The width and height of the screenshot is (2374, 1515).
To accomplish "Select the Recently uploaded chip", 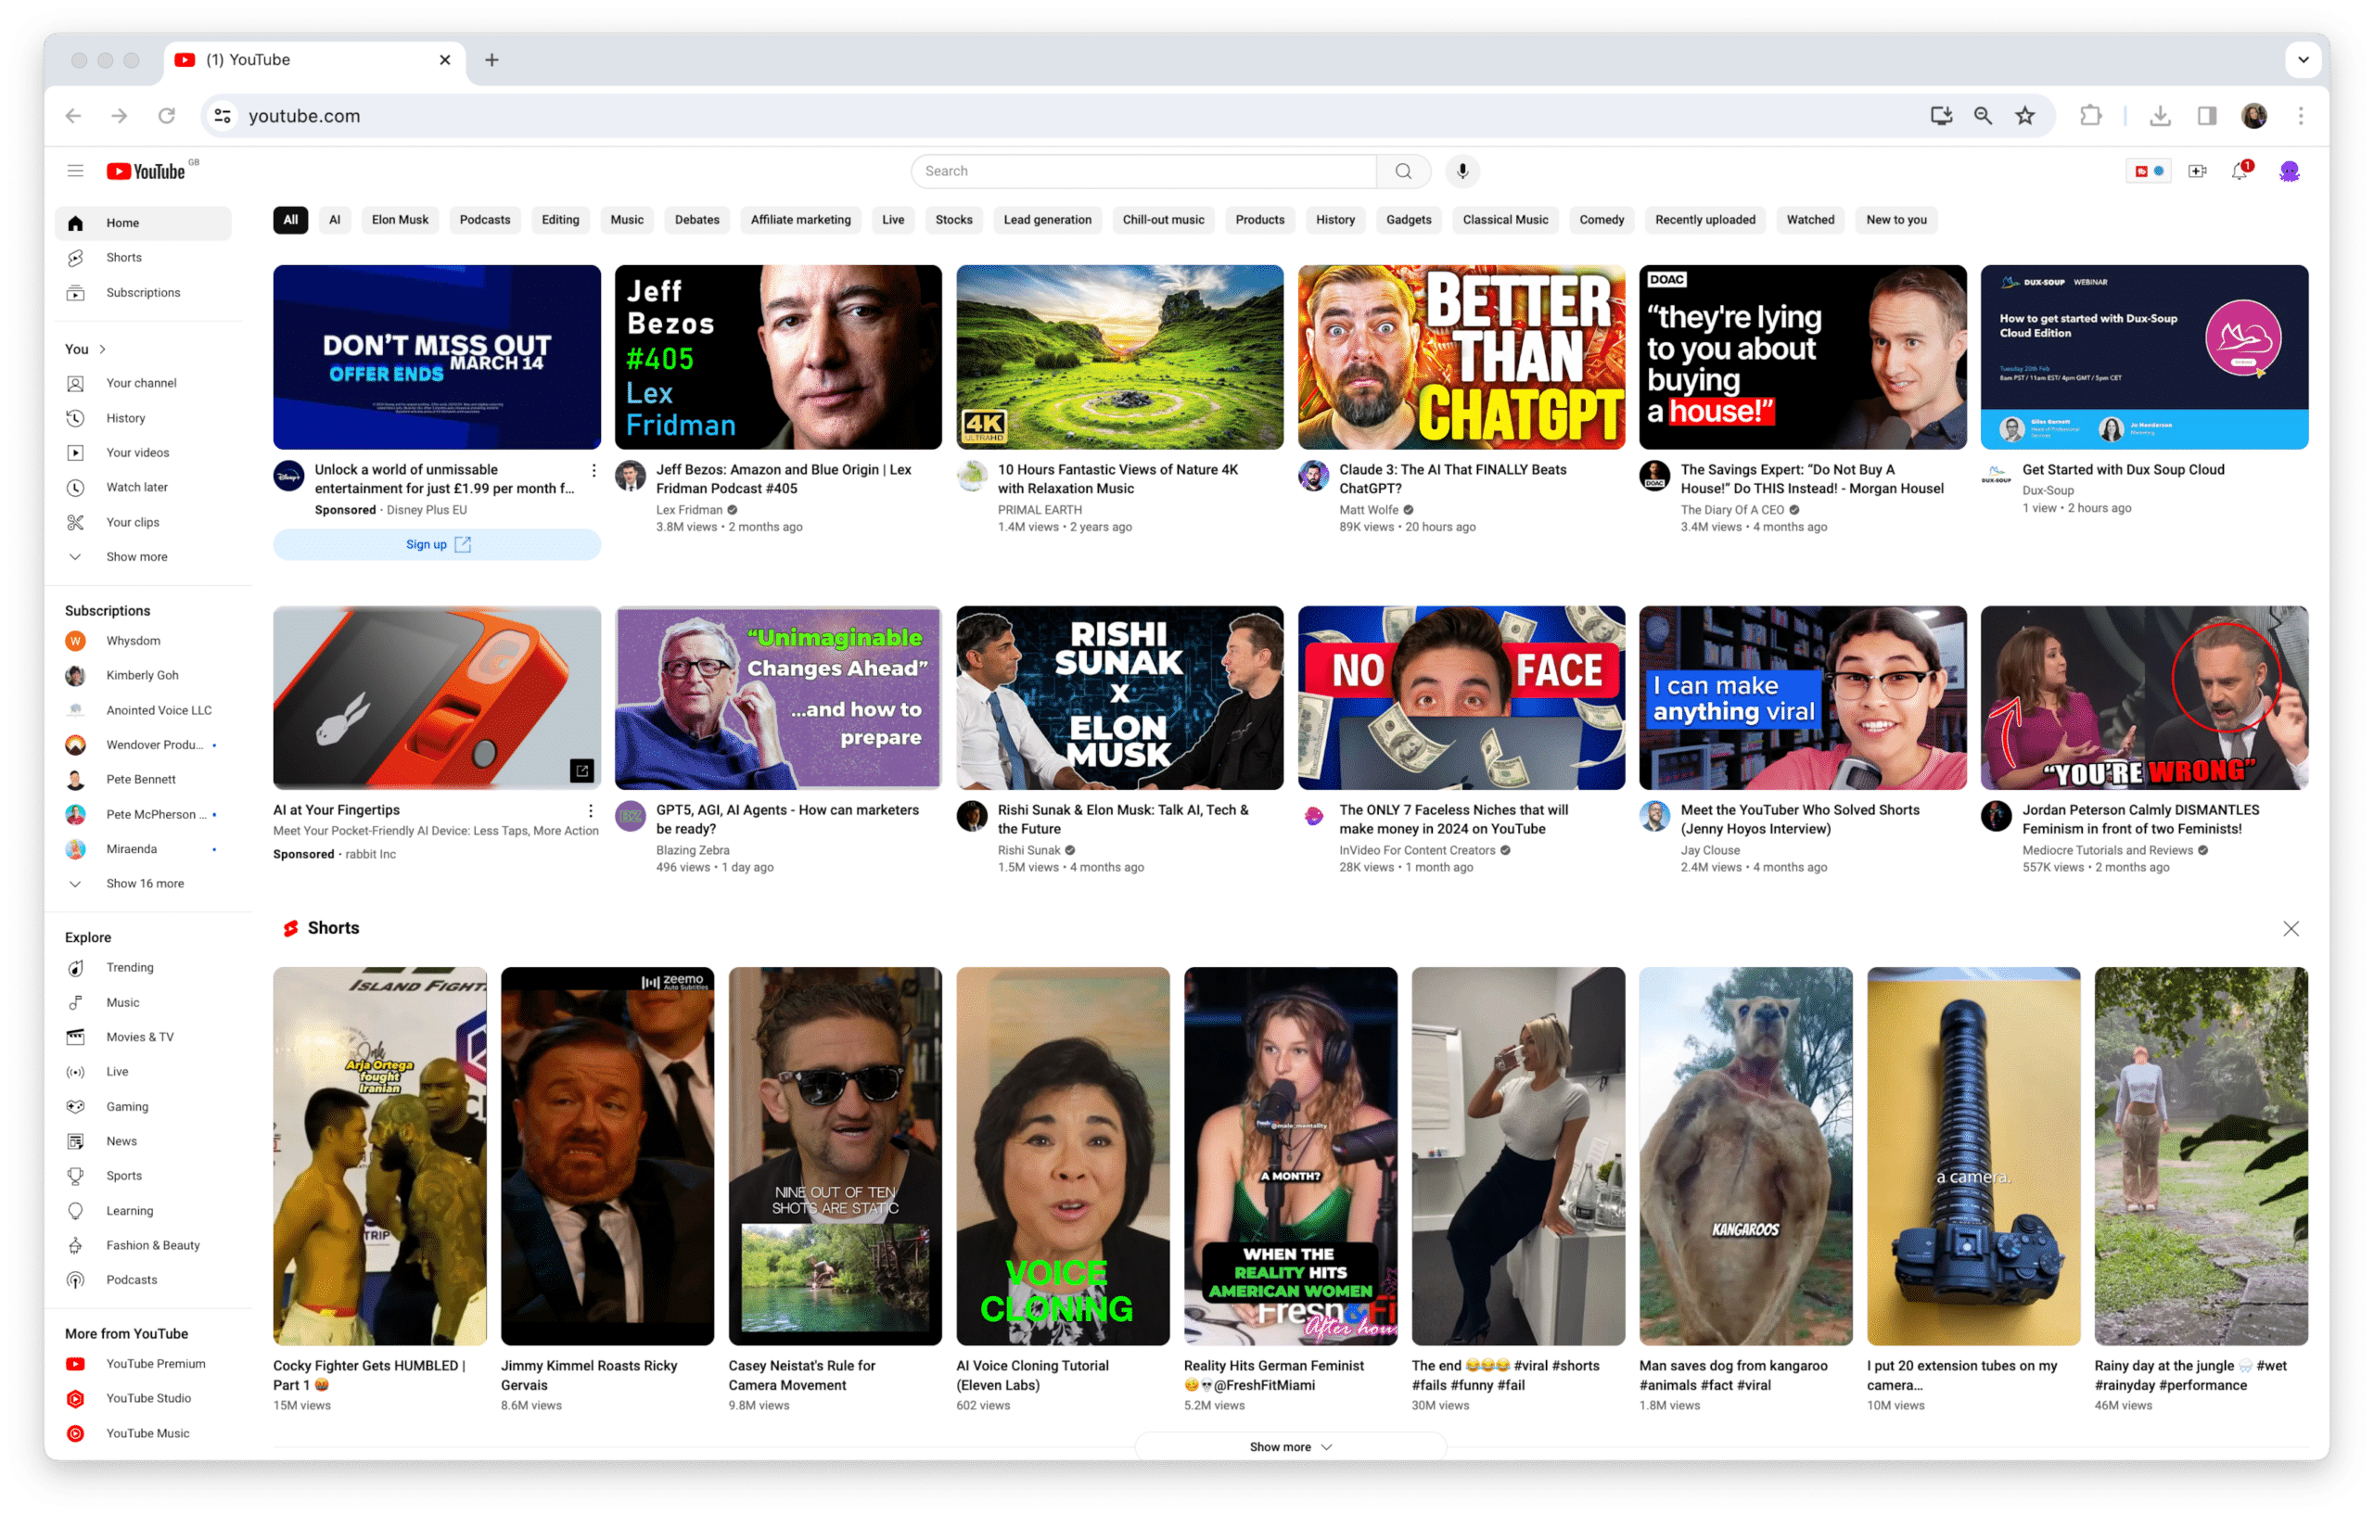I will pos(1704,220).
